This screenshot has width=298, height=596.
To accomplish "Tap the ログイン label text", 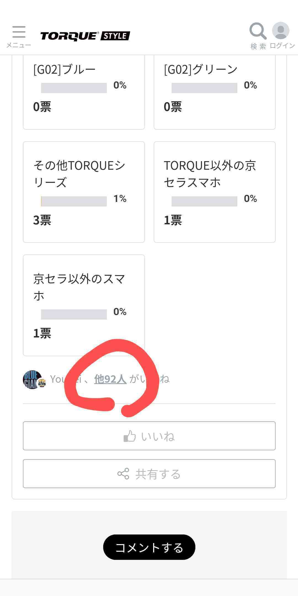I will [282, 46].
